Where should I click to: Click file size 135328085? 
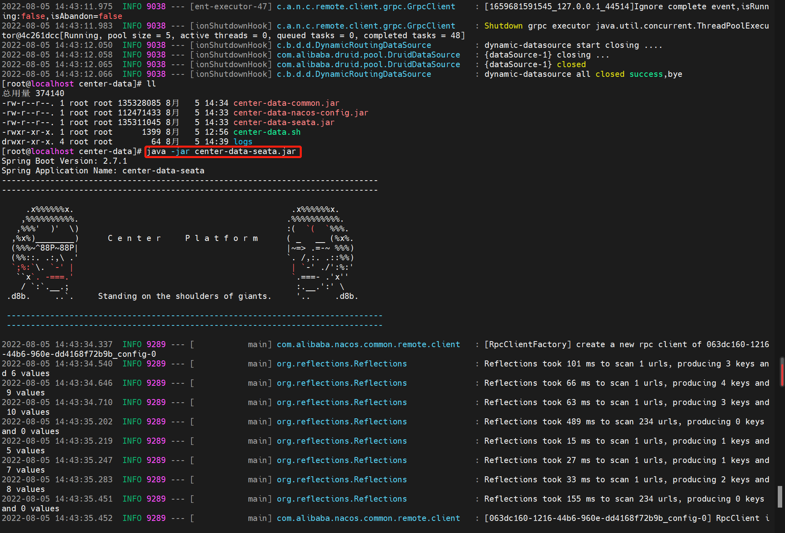click(x=139, y=103)
